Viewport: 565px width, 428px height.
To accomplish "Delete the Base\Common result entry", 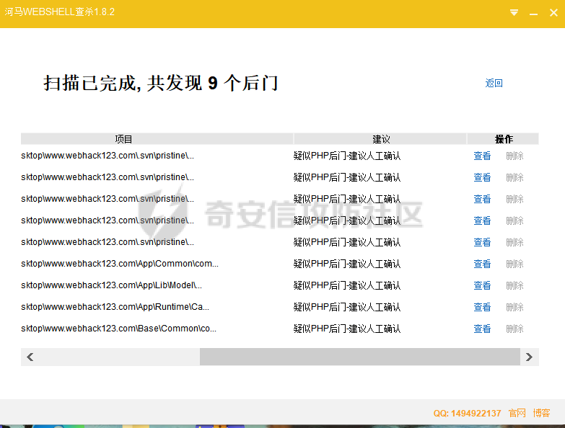I will click(x=514, y=329).
